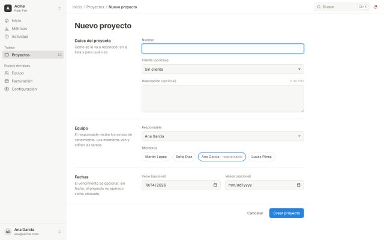The image size is (384, 240).
Task: Click the Crear proyecto button
Action: pos(287,213)
